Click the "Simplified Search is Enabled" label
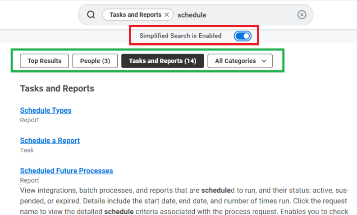The image size is (357, 215). pyautogui.click(x=180, y=36)
